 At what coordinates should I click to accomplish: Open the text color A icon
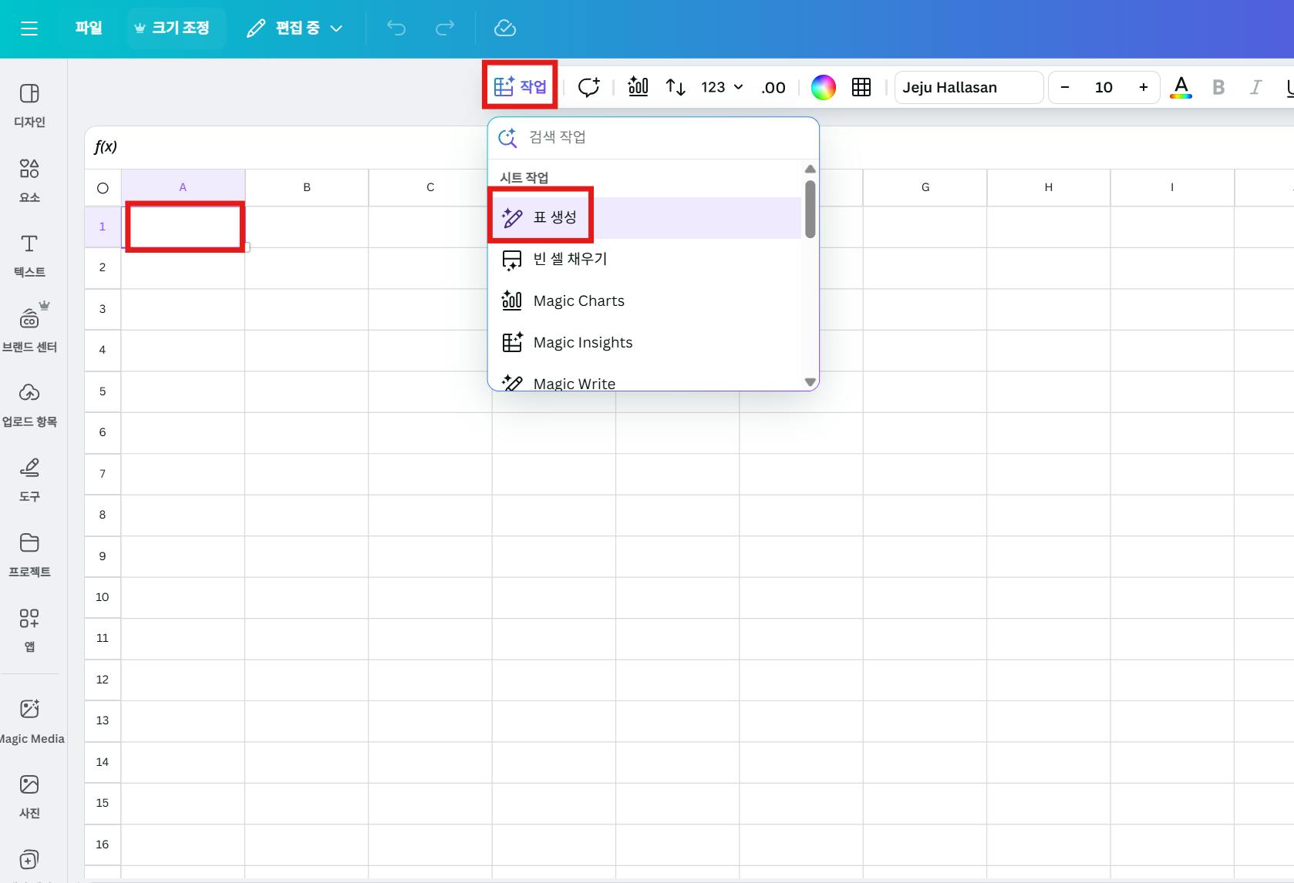pyautogui.click(x=1181, y=87)
